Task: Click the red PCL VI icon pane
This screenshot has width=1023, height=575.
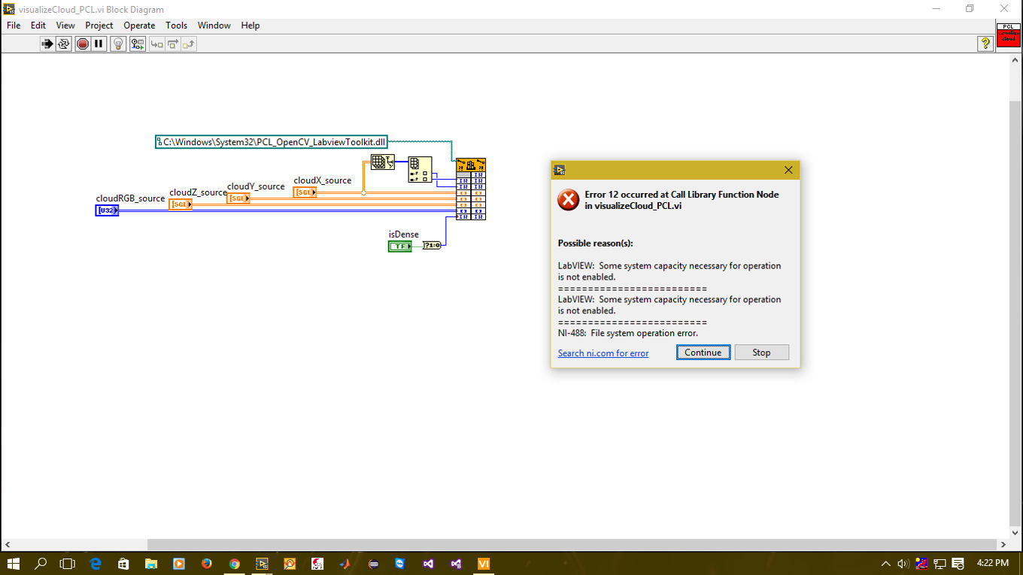Action: click(x=1009, y=35)
